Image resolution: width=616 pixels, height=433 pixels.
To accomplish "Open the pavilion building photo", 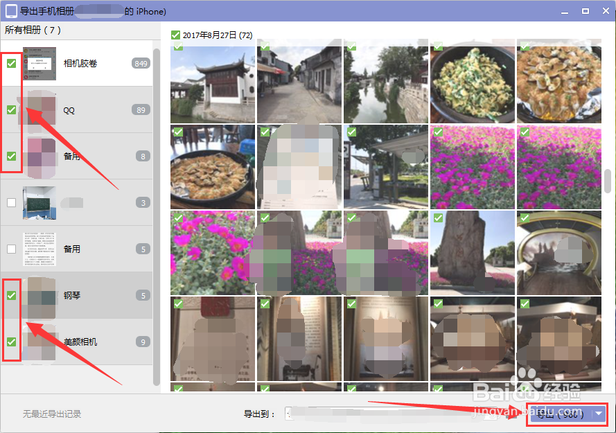I will click(x=213, y=81).
